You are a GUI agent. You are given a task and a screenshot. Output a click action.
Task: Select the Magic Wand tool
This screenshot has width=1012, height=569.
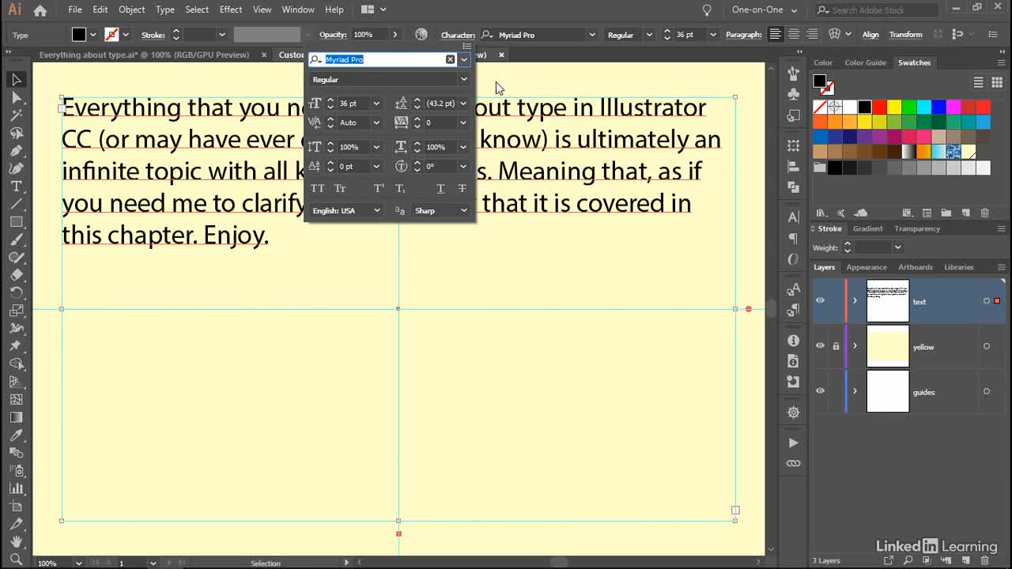(16, 115)
